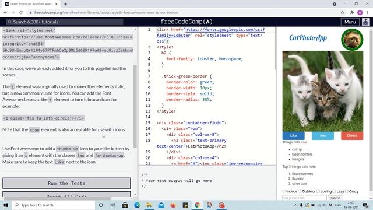Reload the page with the refresh icon

pos(21,13)
